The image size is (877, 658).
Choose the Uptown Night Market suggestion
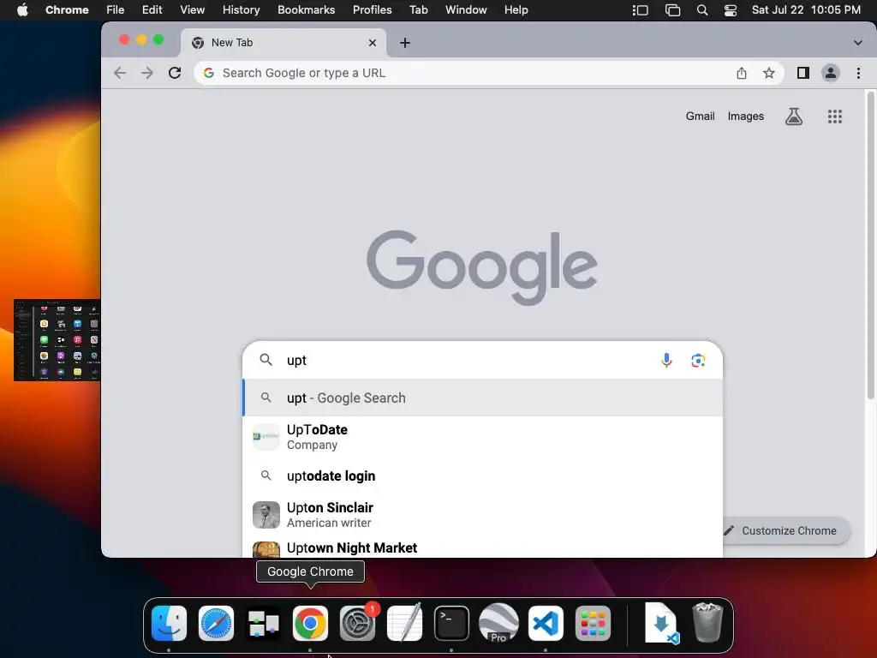pos(483,547)
